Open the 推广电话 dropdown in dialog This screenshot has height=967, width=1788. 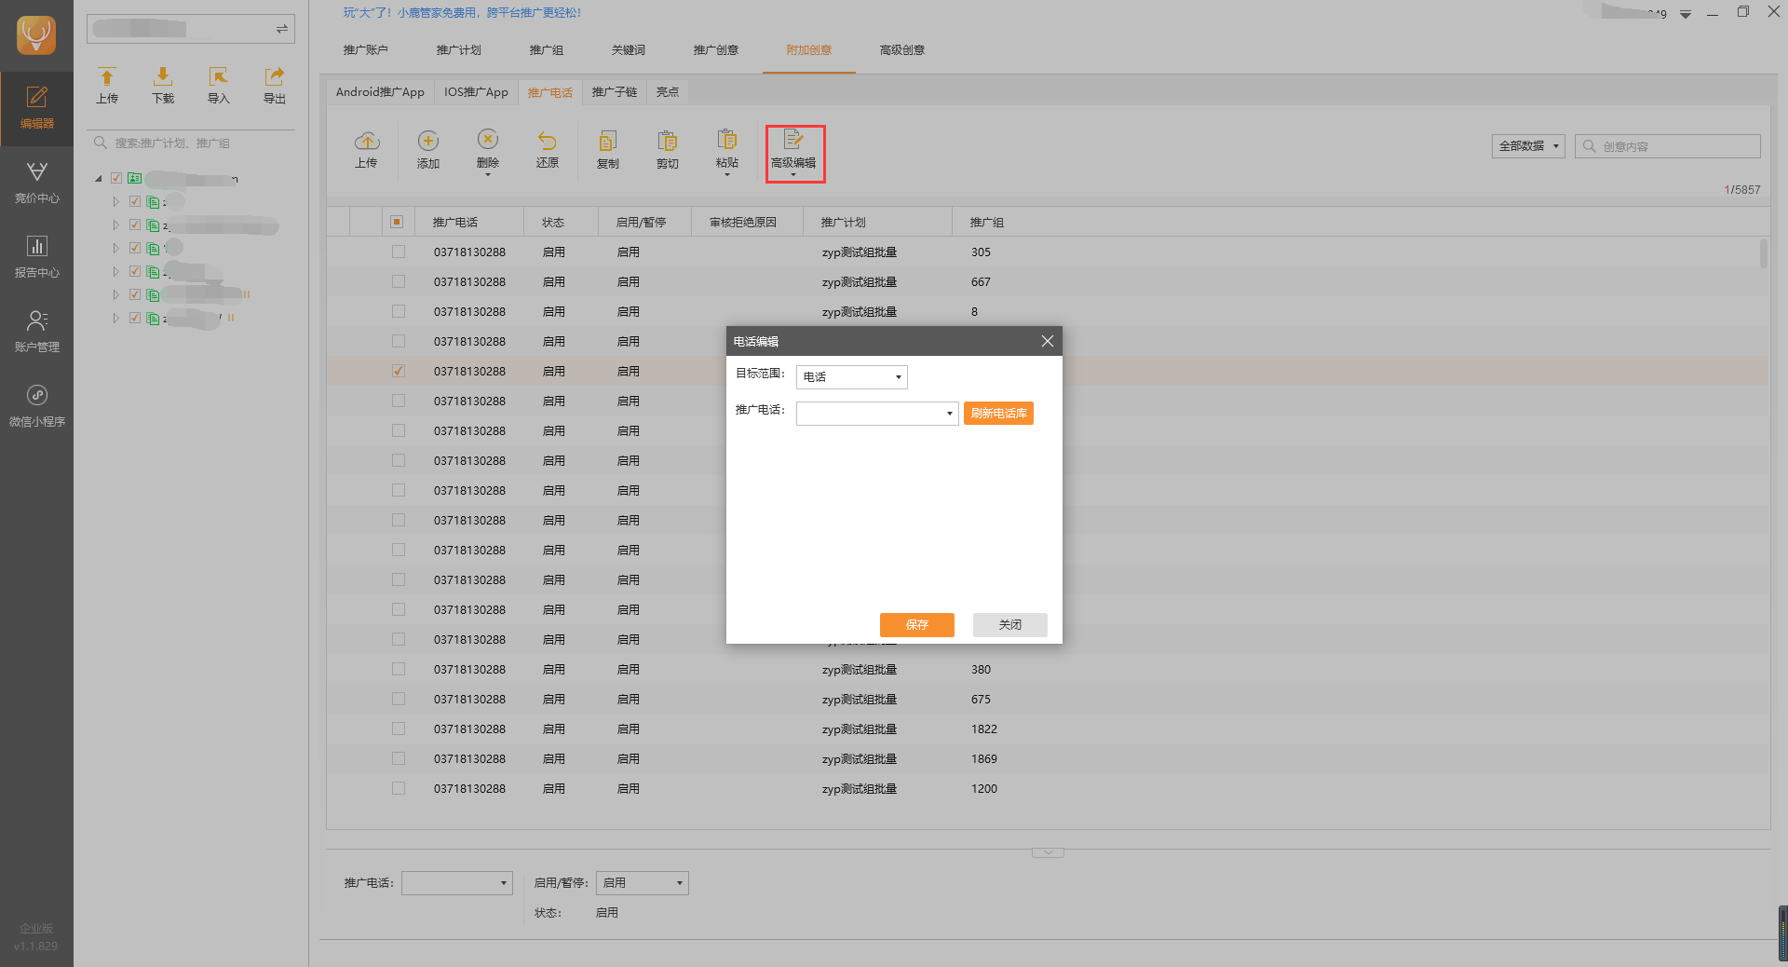click(x=877, y=413)
